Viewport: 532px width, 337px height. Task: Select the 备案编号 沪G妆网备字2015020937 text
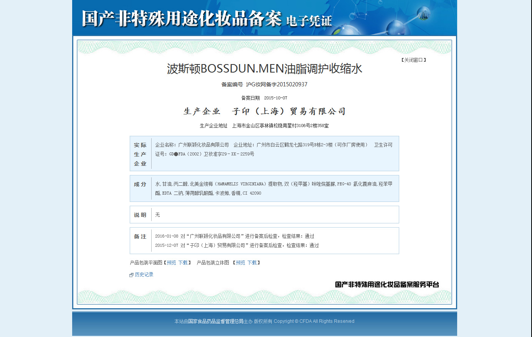[x=264, y=84]
